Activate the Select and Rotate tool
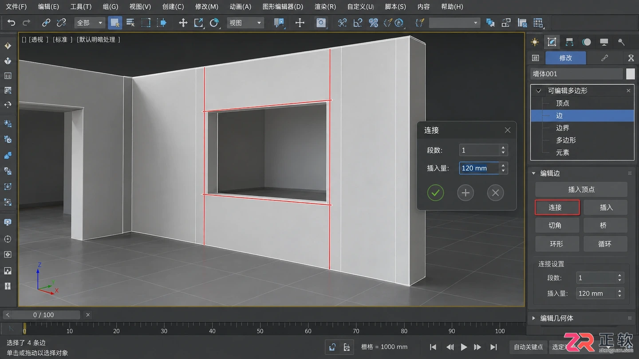This screenshot has height=359, width=639. click(x=214, y=23)
